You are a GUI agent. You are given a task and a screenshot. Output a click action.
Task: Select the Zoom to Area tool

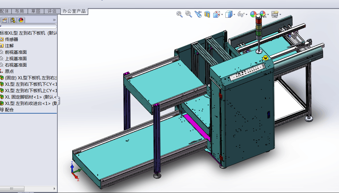189,14
